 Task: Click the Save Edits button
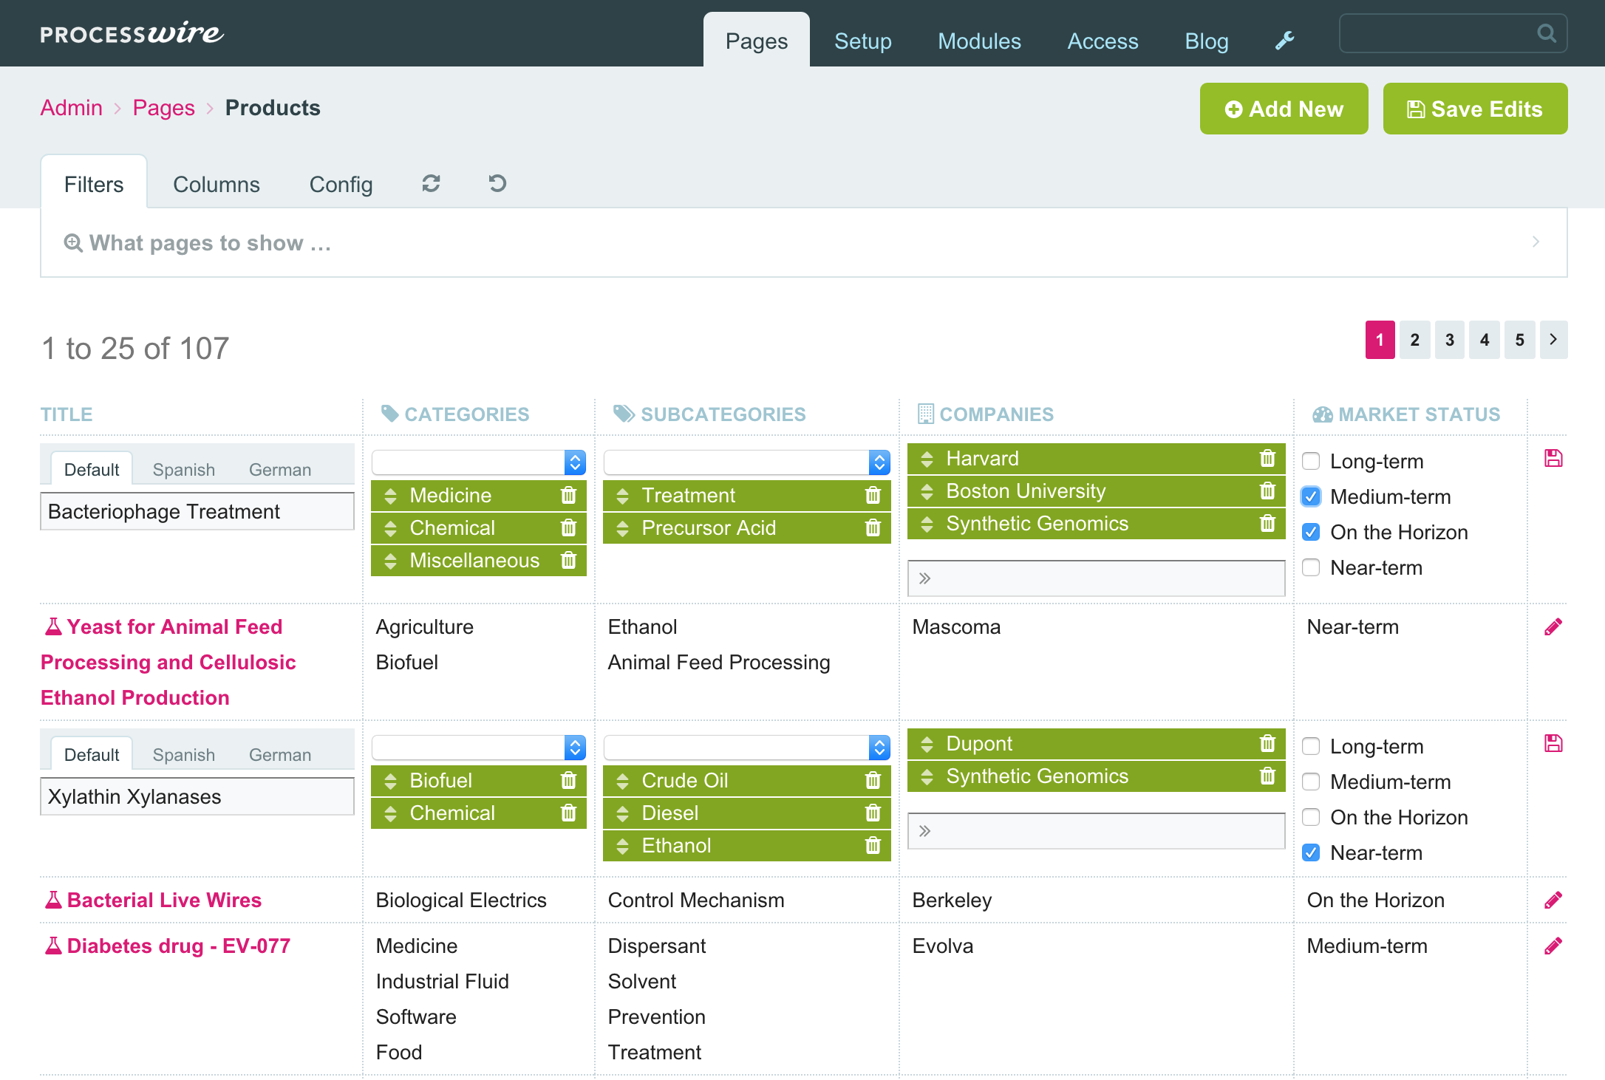point(1475,109)
